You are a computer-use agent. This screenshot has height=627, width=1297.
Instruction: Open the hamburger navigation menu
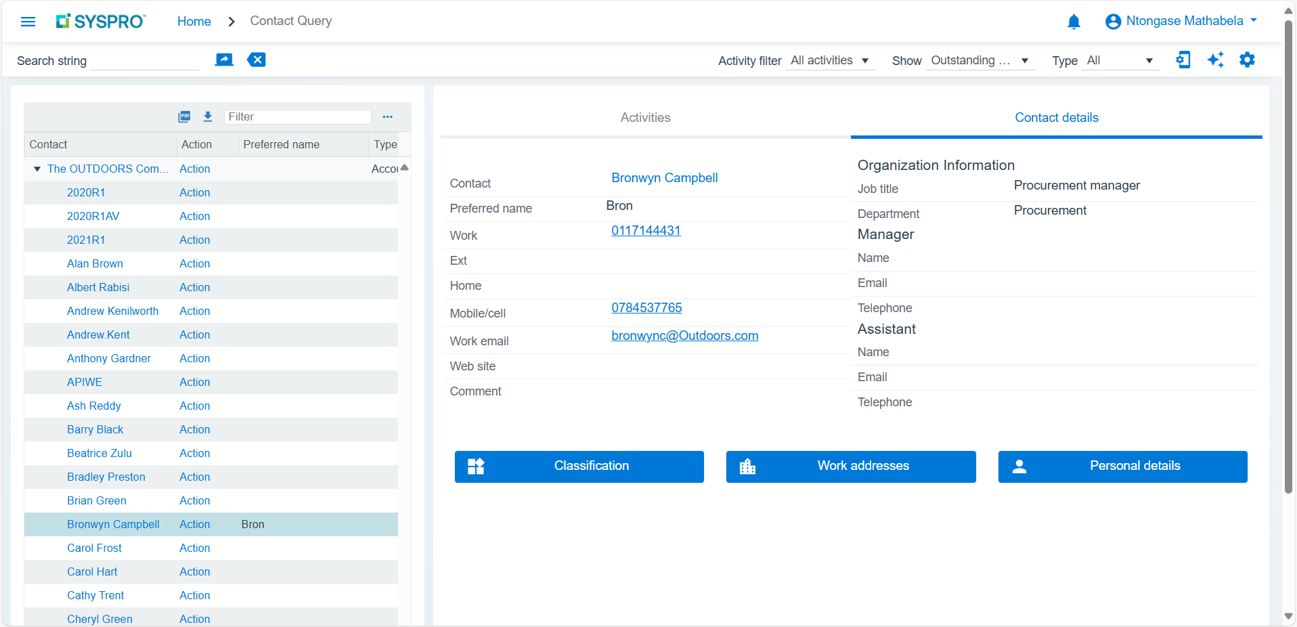(28, 22)
